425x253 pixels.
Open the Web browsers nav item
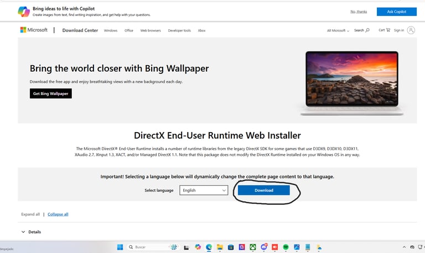tap(151, 30)
